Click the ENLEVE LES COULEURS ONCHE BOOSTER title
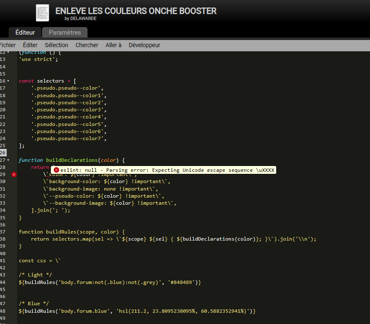Image resolution: width=370 pixels, height=324 pixels. click(136, 11)
